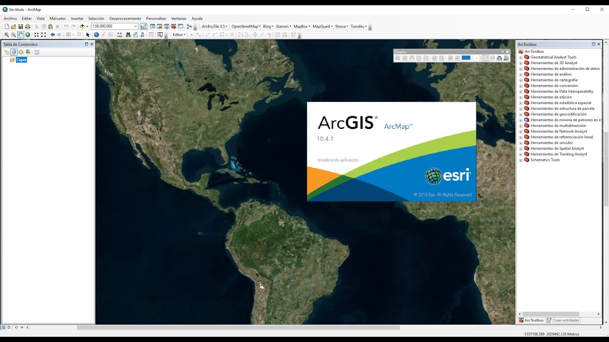Click the New map document icon
This screenshot has height=342, width=609.
click(x=7, y=27)
